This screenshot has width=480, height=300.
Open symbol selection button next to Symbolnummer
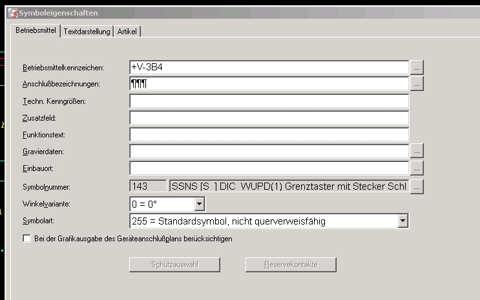tap(417, 186)
